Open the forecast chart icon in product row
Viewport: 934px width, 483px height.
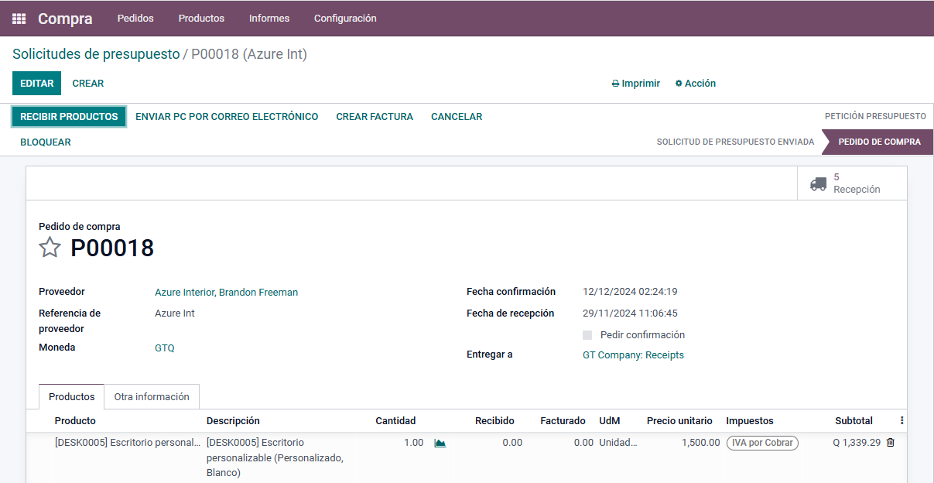(x=440, y=444)
